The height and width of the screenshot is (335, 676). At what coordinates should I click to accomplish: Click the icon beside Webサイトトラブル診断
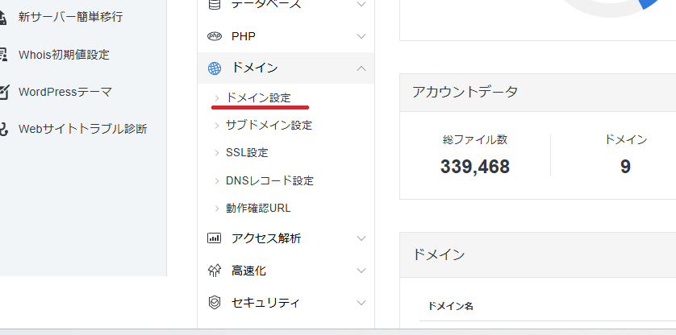click(4, 129)
